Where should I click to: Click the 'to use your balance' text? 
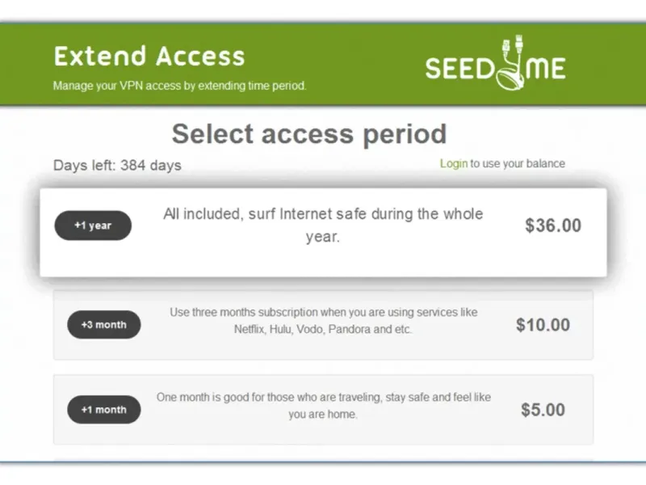(x=518, y=163)
